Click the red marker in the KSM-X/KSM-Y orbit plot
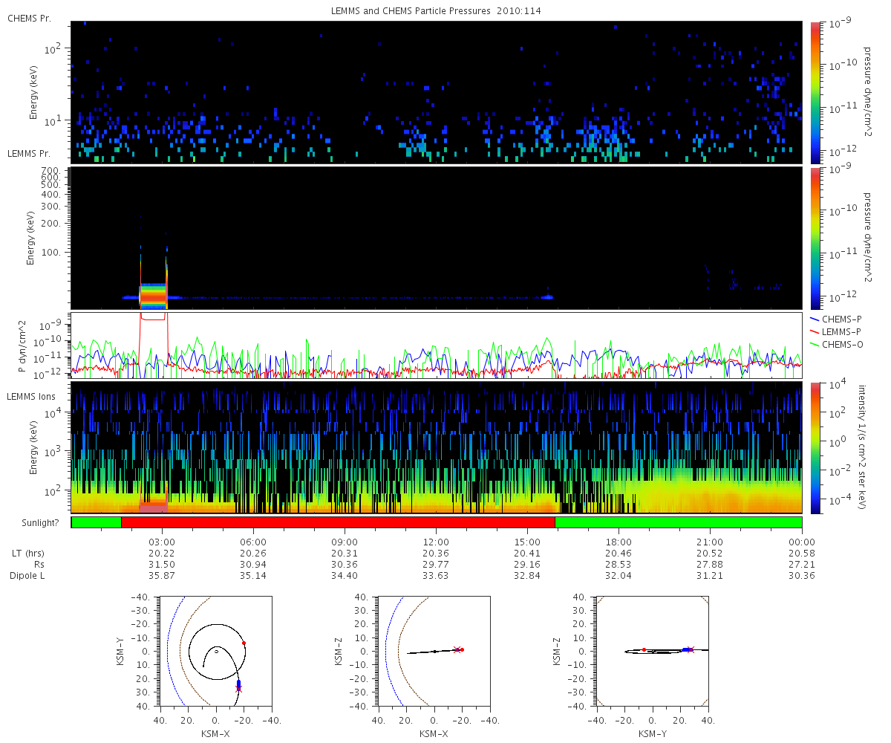This screenshot has width=891, height=743. 244,643
